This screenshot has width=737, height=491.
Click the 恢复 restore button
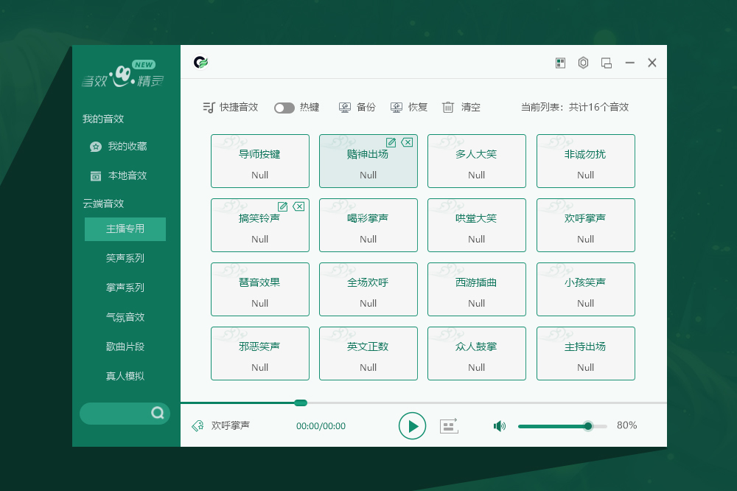tap(409, 107)
